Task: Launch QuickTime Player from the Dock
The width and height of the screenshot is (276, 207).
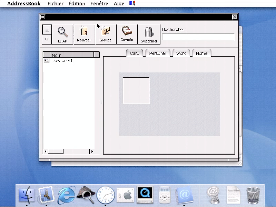Action: [x=145, y=195]
